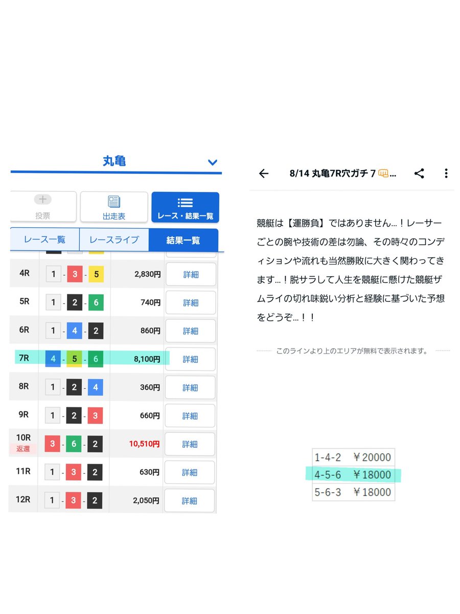Click the article title 8/14 丸亀7R穴ガチ
Viewport: 460px width, 614px height.
point(342,173)
